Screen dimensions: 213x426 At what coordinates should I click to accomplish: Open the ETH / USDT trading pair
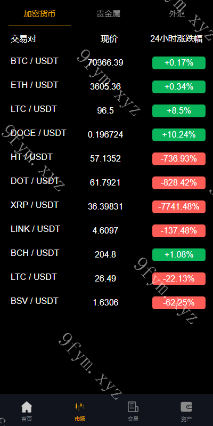point(106,87)
